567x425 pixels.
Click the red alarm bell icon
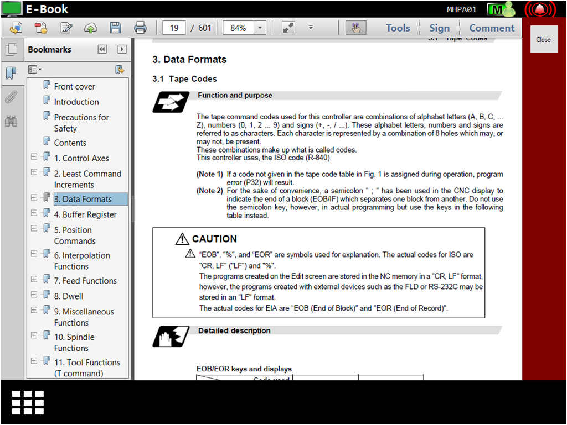(539, 10)
